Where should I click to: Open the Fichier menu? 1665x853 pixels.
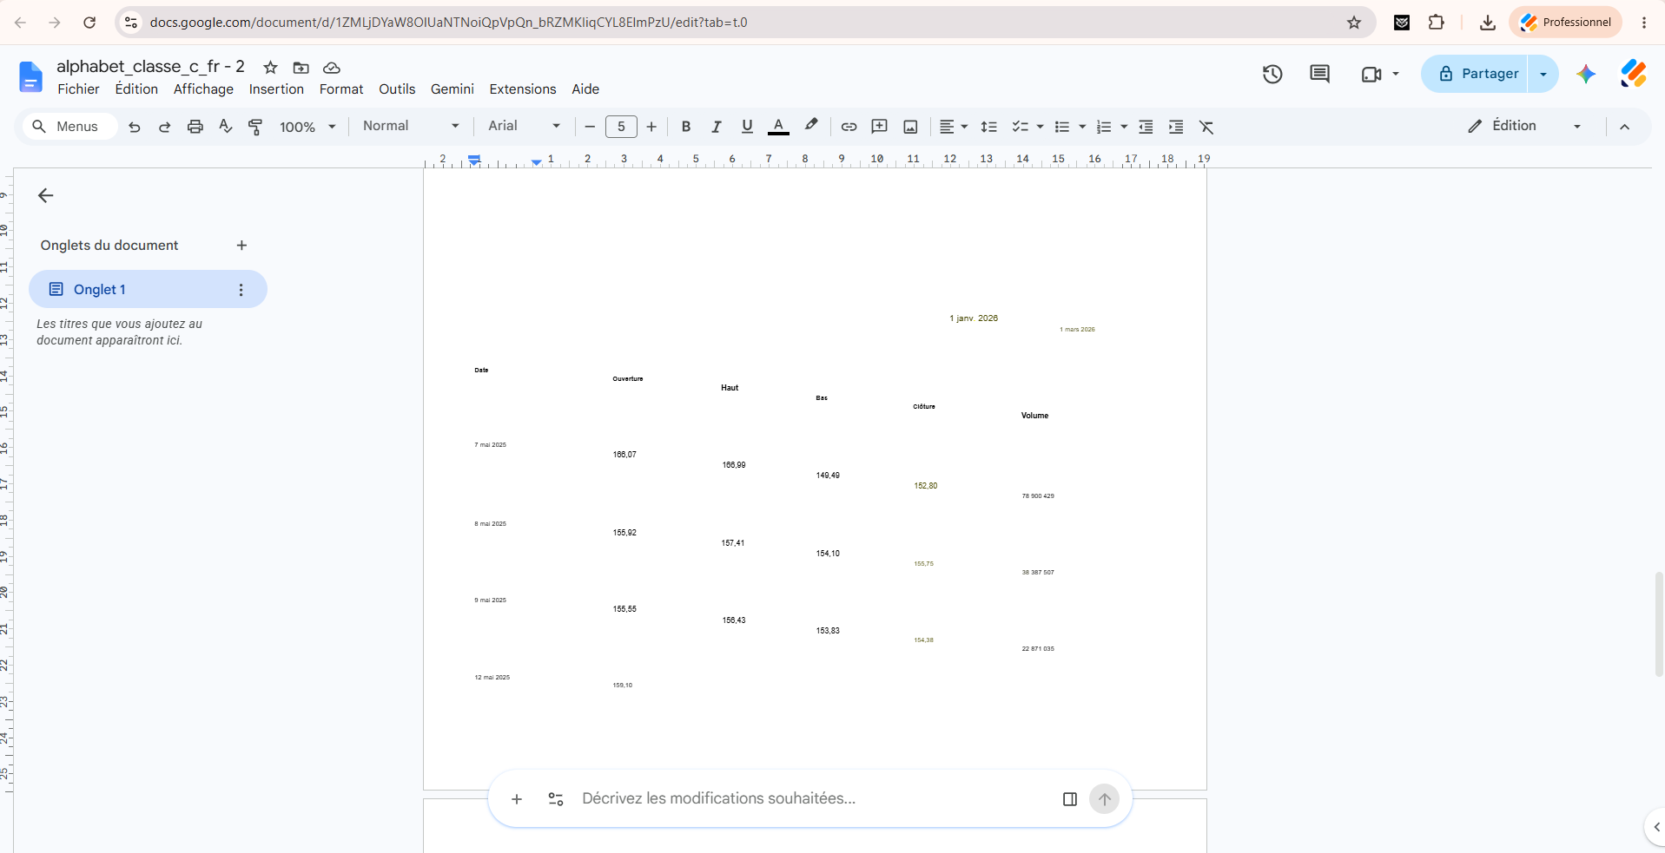[78, 89]
